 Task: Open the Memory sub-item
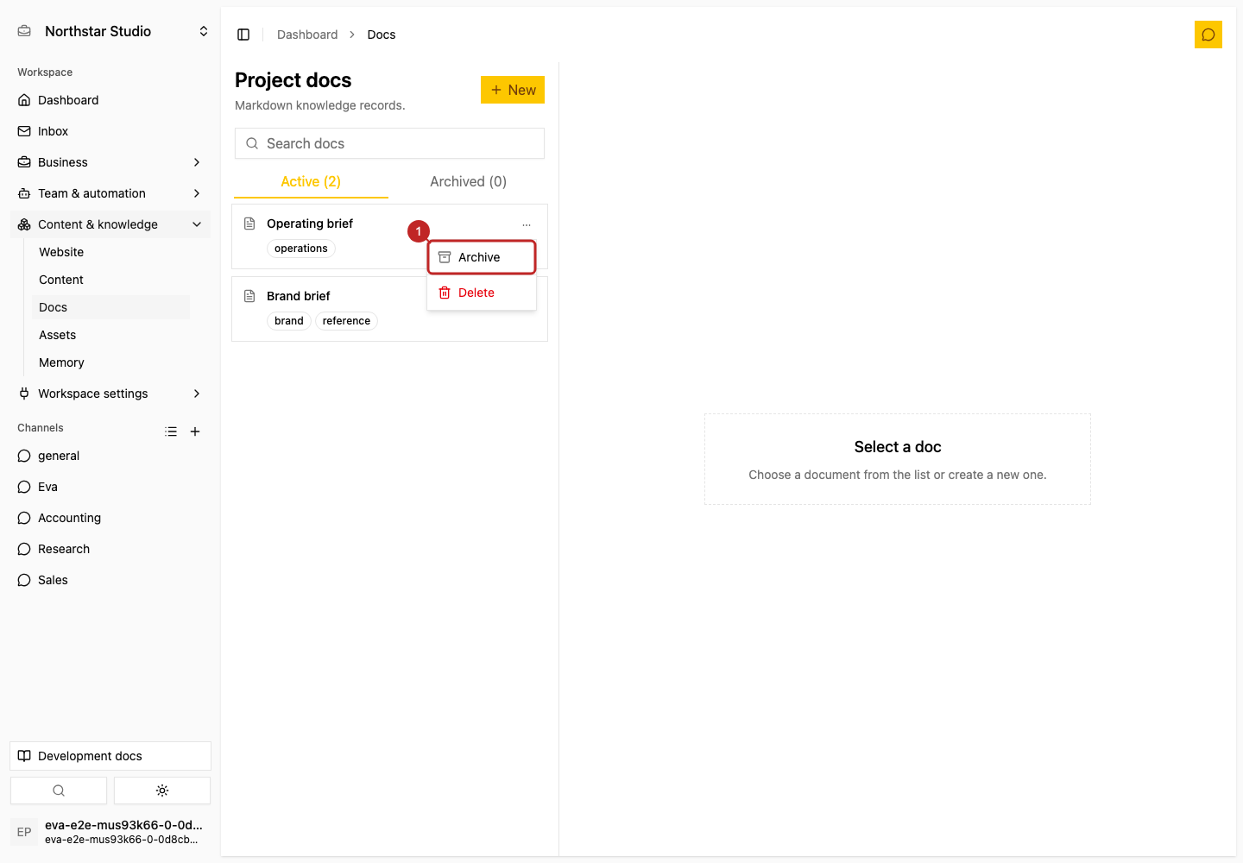110,362
